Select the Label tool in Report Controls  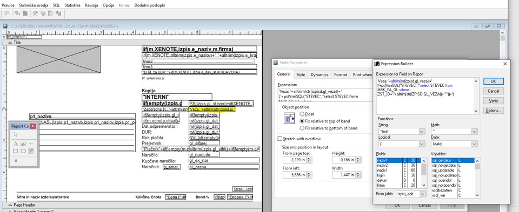point(16,144)
